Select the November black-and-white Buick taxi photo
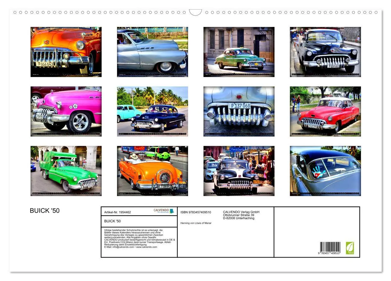Image resolution: width=391 pixels, height=281 pixels. pyautogui.click(x=239, y=171)
